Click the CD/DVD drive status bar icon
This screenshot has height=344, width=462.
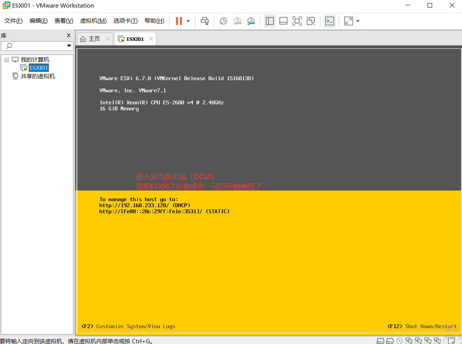point(400,341)
